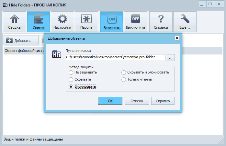This screenshot has width=226, height=146.
Task: Open the Сводка (summary) home toolbar button
Action: (x=15, y=22)
